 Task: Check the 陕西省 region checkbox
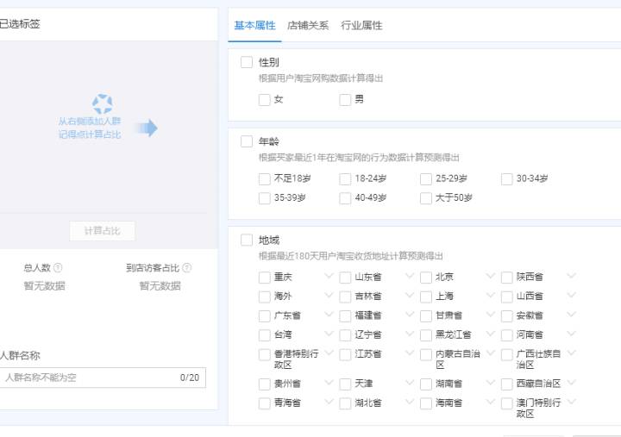coord(507,278)
